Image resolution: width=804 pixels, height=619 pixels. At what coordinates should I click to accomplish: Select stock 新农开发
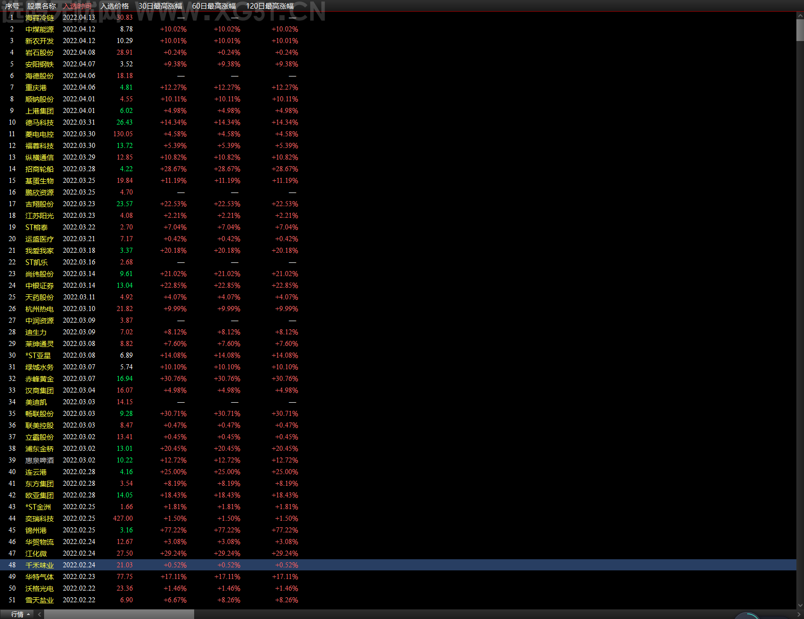[40, 41]
